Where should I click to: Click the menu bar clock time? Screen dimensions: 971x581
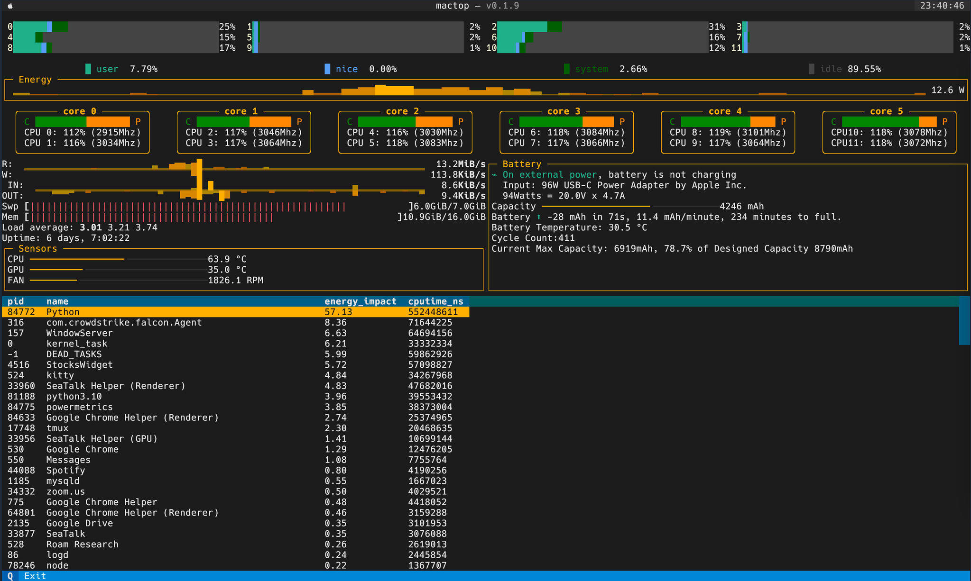[942, 6]
